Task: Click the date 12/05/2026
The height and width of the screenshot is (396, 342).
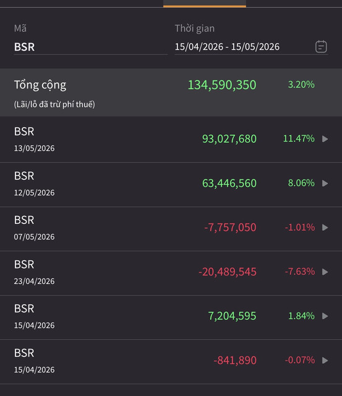Action: 35,192
